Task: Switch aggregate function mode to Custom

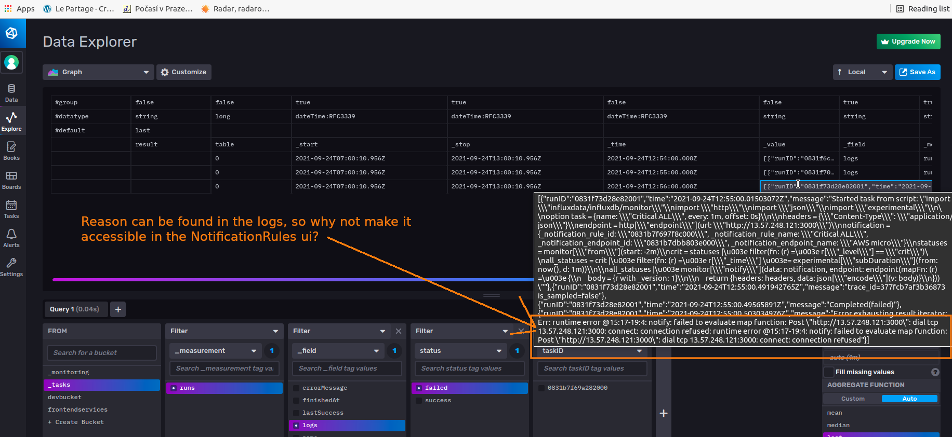Action: pos(853,399)
